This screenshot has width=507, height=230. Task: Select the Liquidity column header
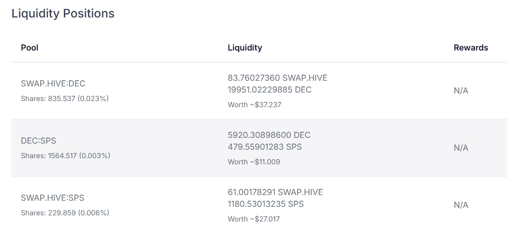245,48
